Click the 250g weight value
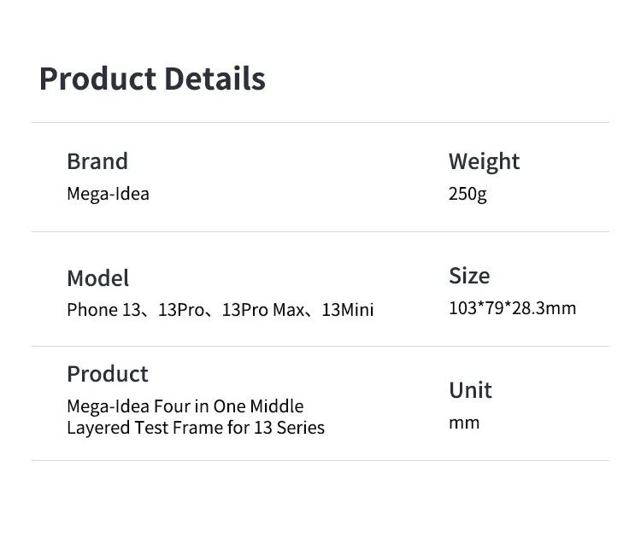 tap(468, 194)
